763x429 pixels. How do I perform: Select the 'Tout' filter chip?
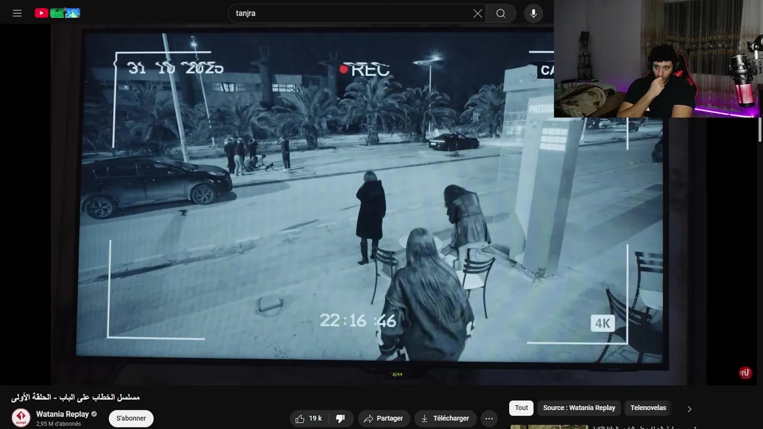[522, 408]
